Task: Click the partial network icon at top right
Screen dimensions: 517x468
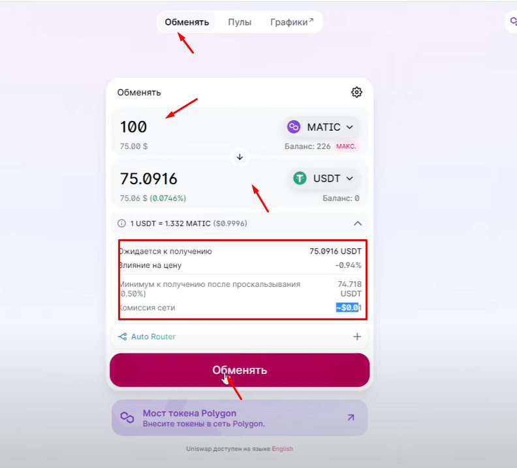Action: tap(512, 22)
